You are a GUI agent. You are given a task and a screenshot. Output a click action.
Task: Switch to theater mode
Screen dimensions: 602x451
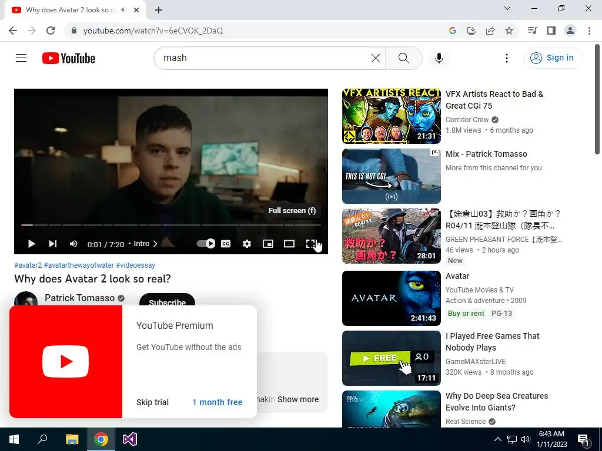(289, 244)
